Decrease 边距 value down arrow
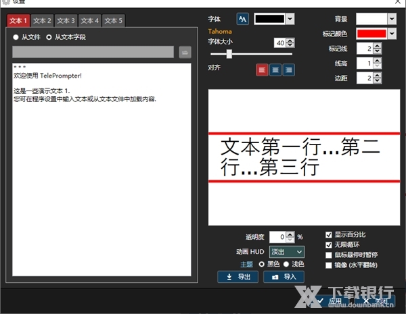The image size is (406, 314). [x=378, y=80]
